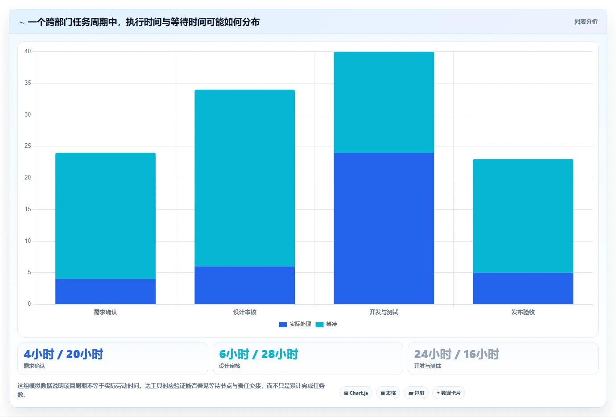Click the 需求确认 caption in the first card
This screenshot has width=616, height=417.
coord(34,366)
